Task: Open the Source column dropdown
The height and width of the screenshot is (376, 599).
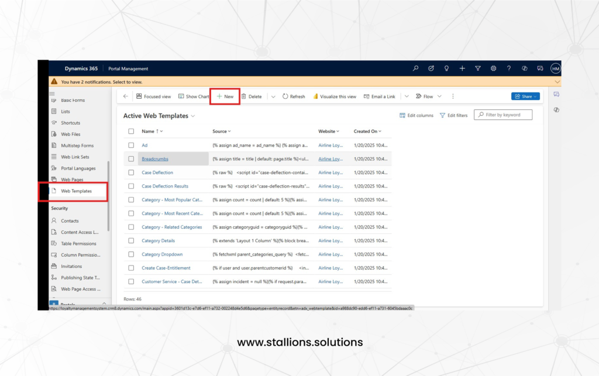Action: tap(229, 132)
